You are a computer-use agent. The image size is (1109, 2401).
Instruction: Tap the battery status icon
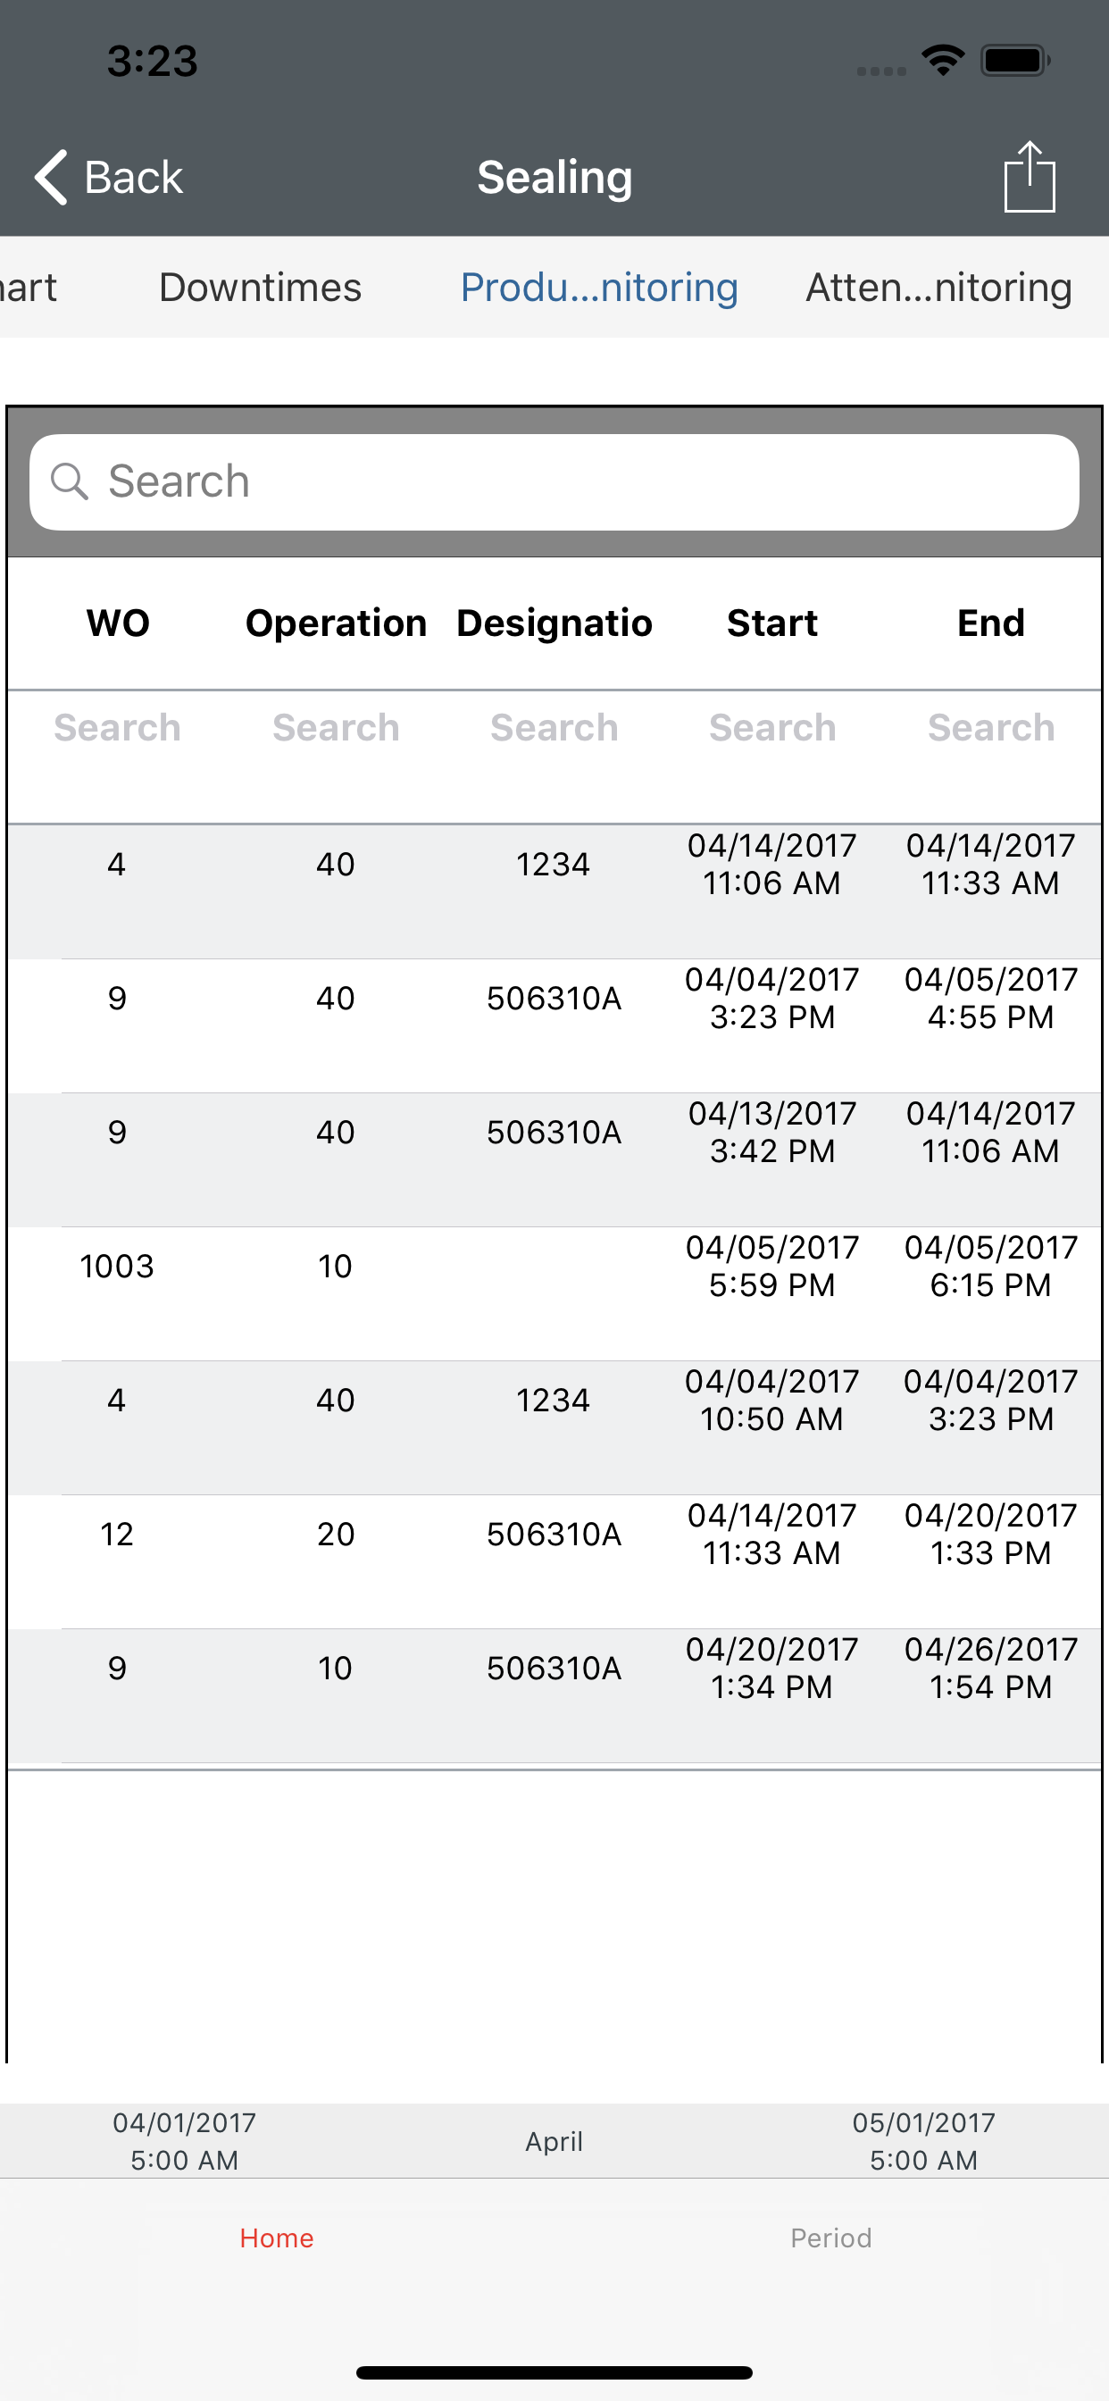(1016, 61)
